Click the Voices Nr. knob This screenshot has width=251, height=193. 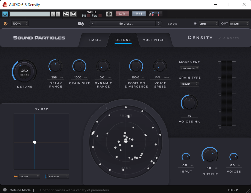tap(189, 103)
